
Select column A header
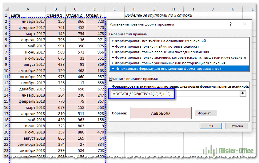pyautogui.click(x=28, y=9)
